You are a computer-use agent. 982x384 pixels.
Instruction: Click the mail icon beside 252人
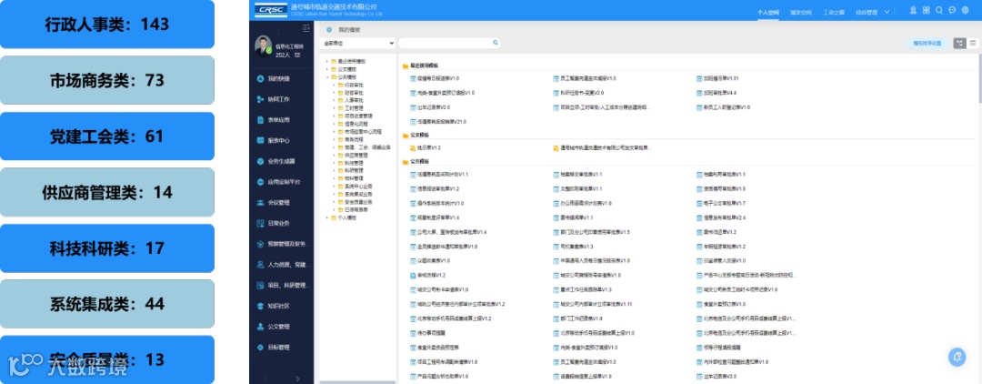[296, 56]
